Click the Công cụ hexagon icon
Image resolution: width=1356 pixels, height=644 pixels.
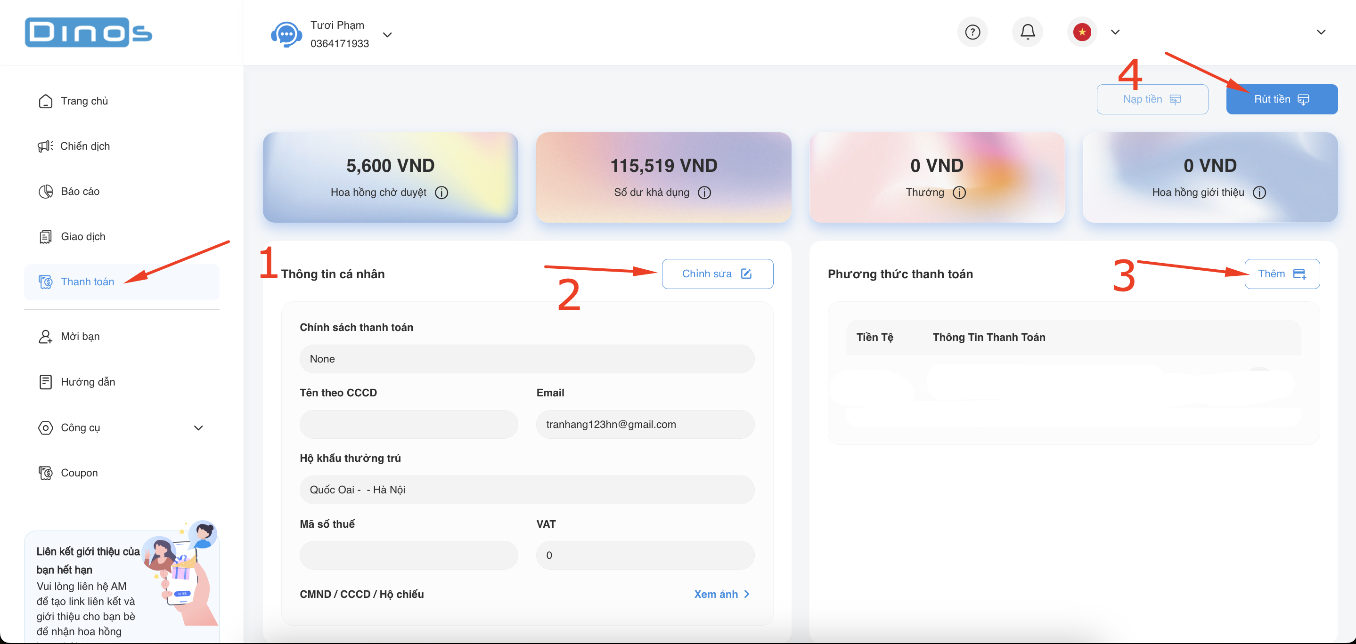[46, 428]
